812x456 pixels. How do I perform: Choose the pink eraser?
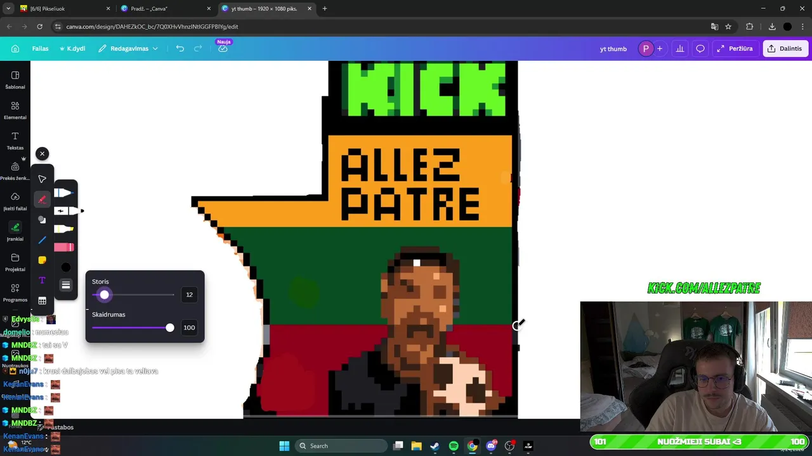click(x=64, y=248)
